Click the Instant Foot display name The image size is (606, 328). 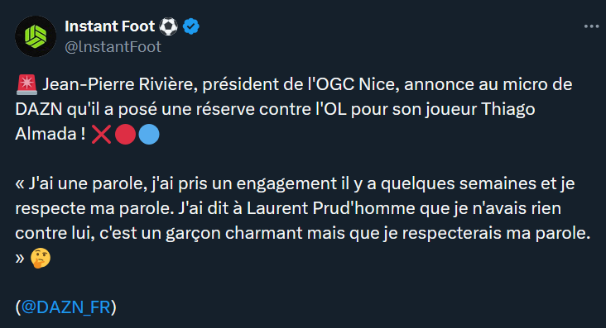point(110,26)
